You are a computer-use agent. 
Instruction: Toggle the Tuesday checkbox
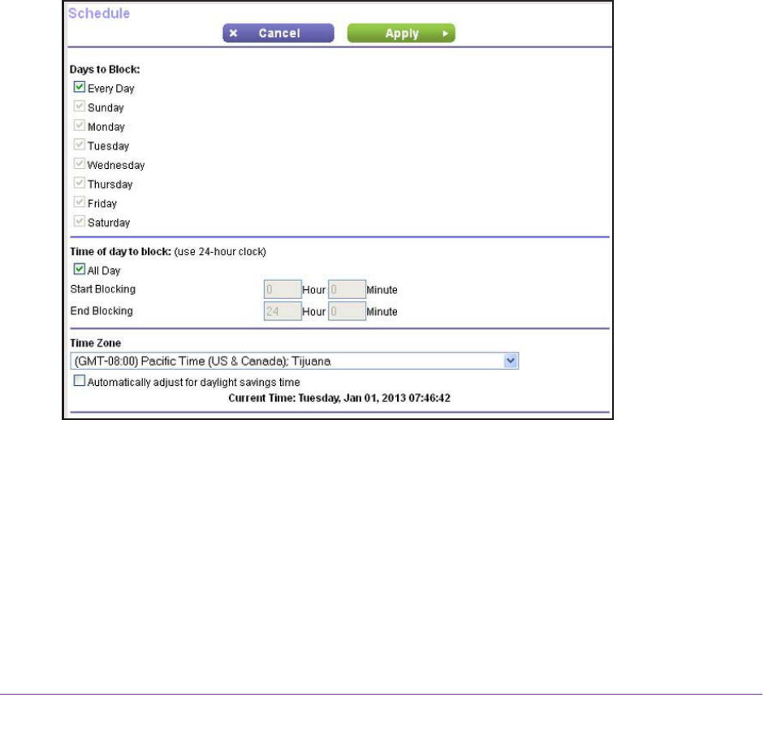click(80, 145)
